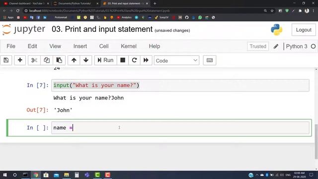318x179 pixels.
Task: Rename the notebook title '03. Print and input statement'
Action: click(x=102, y=29)
